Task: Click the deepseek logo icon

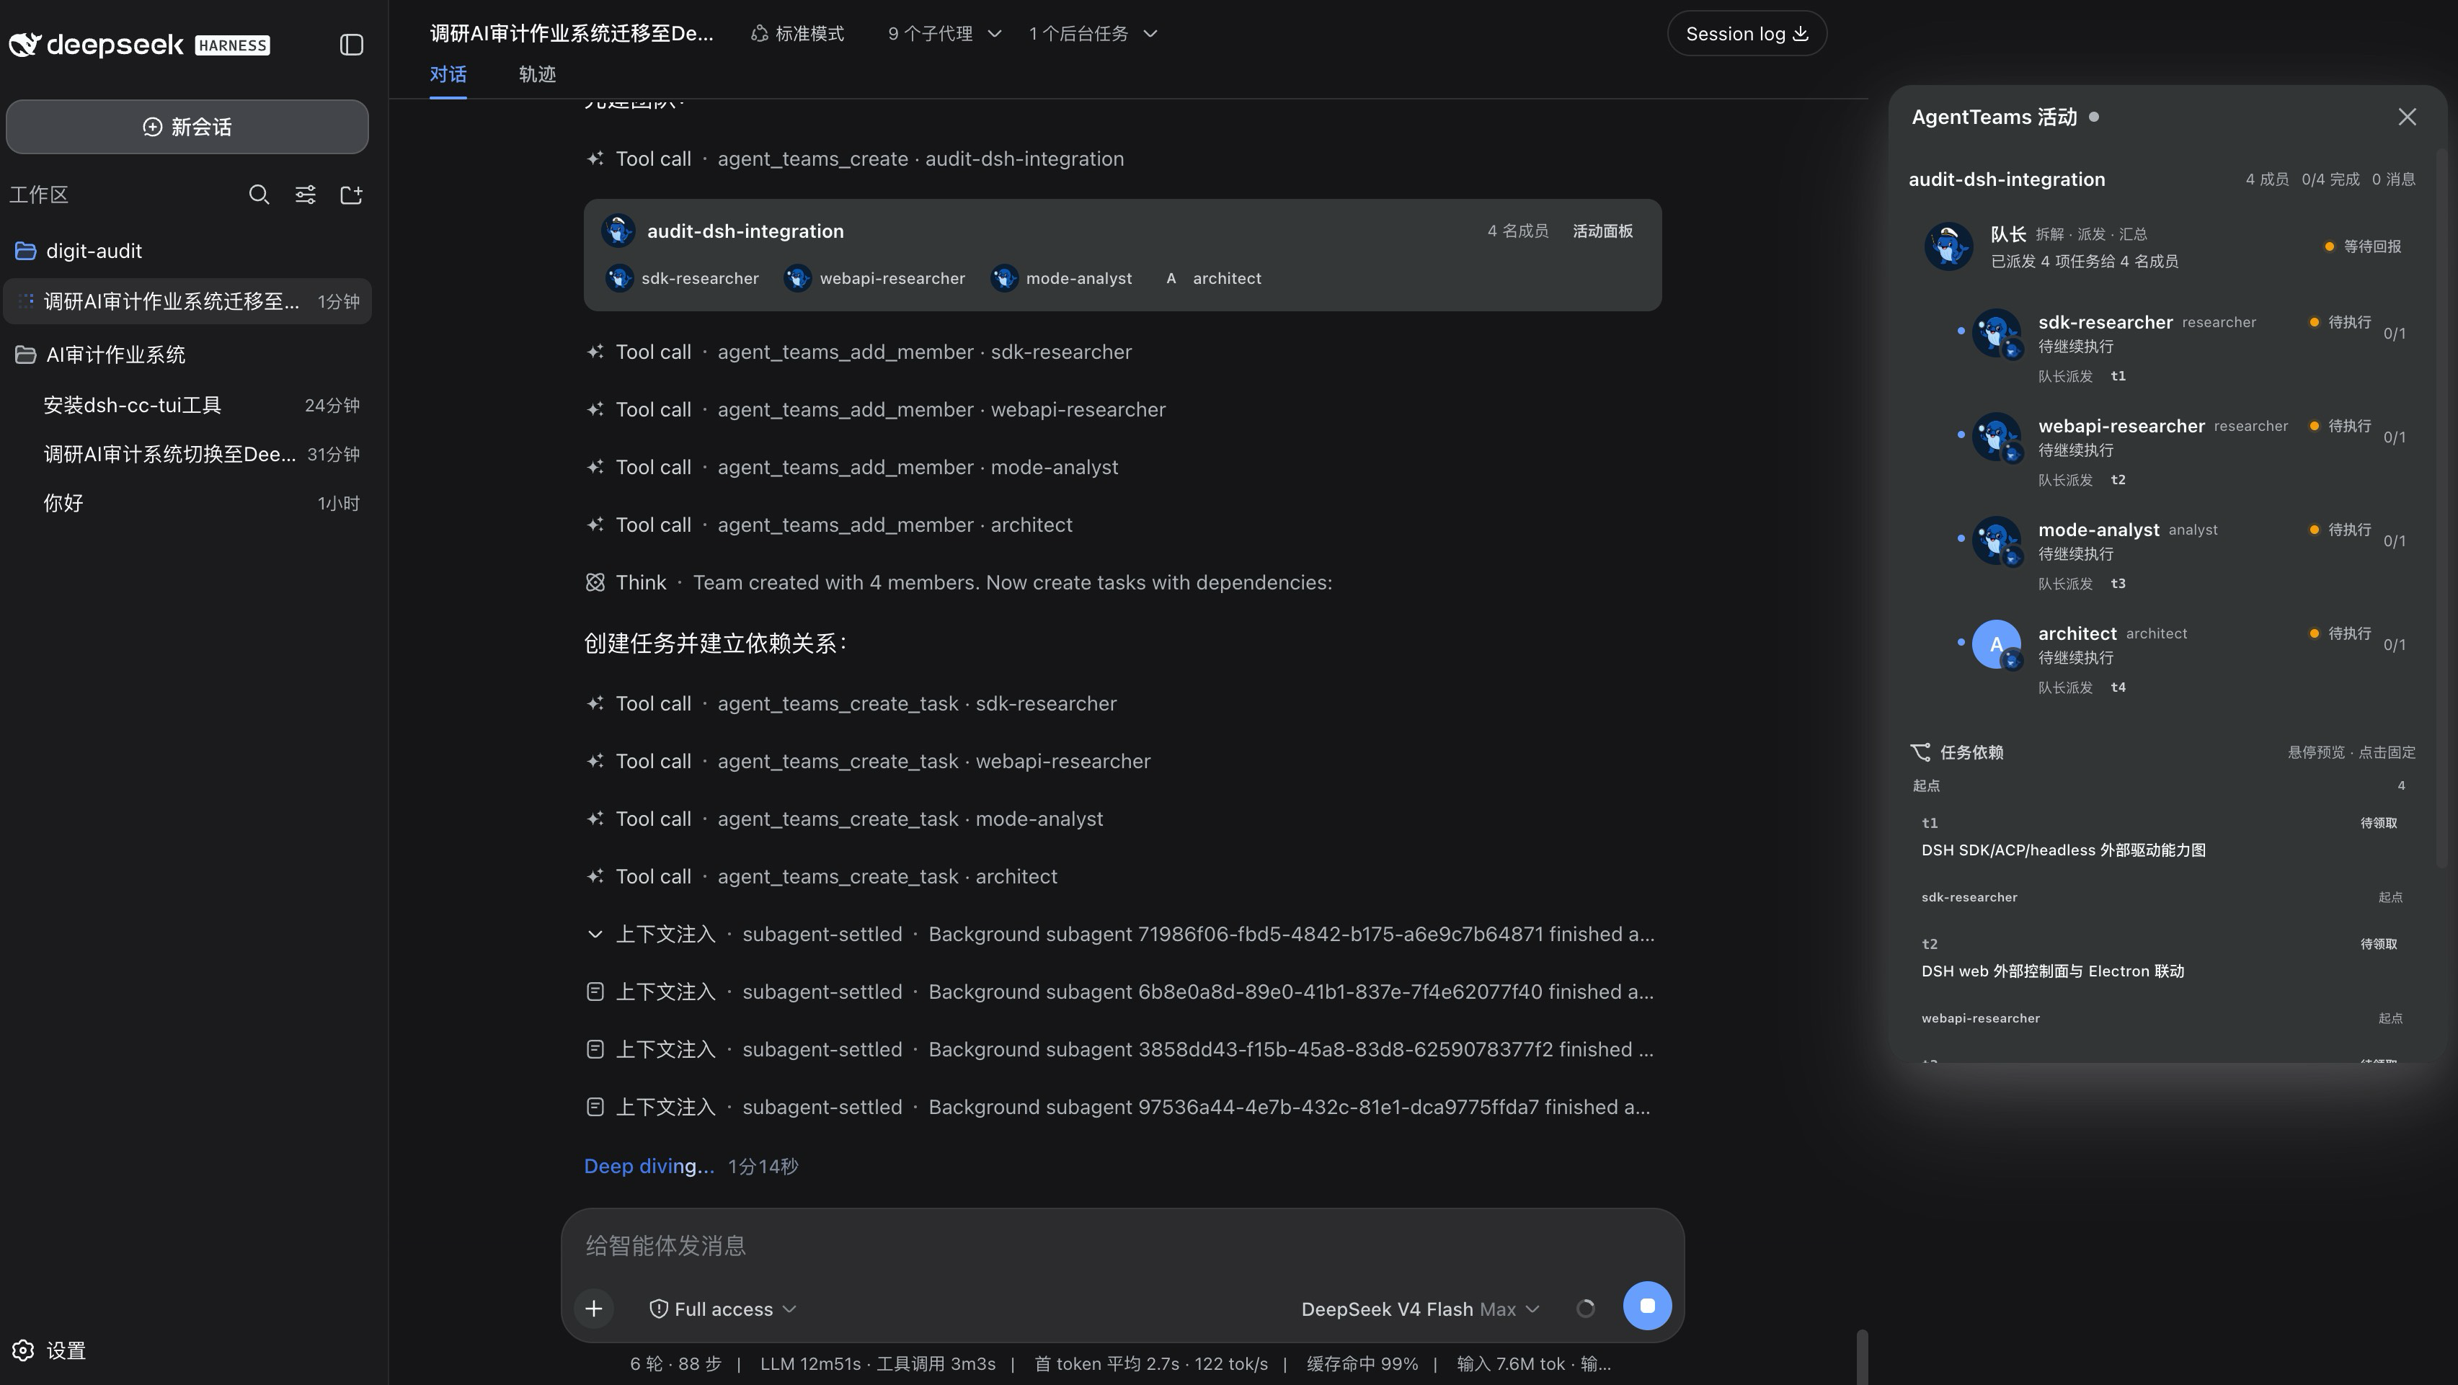Action: click(x=25, y=45)
